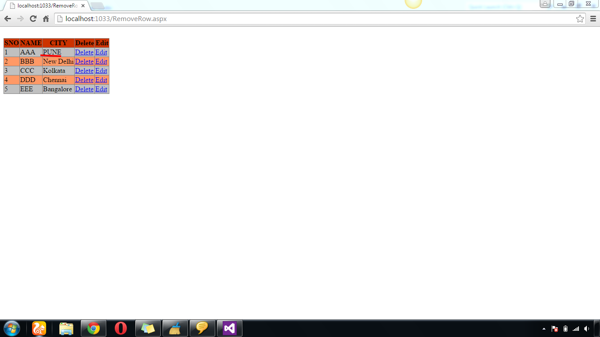The image size is (600, 337).
Task: Expand hidden icons in the system tray
Action: (543, 329)
